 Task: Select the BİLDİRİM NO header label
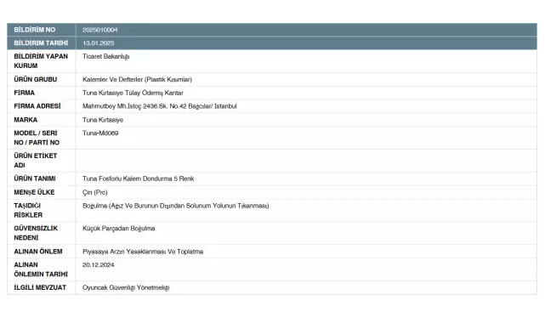click(x=34, y=30)
